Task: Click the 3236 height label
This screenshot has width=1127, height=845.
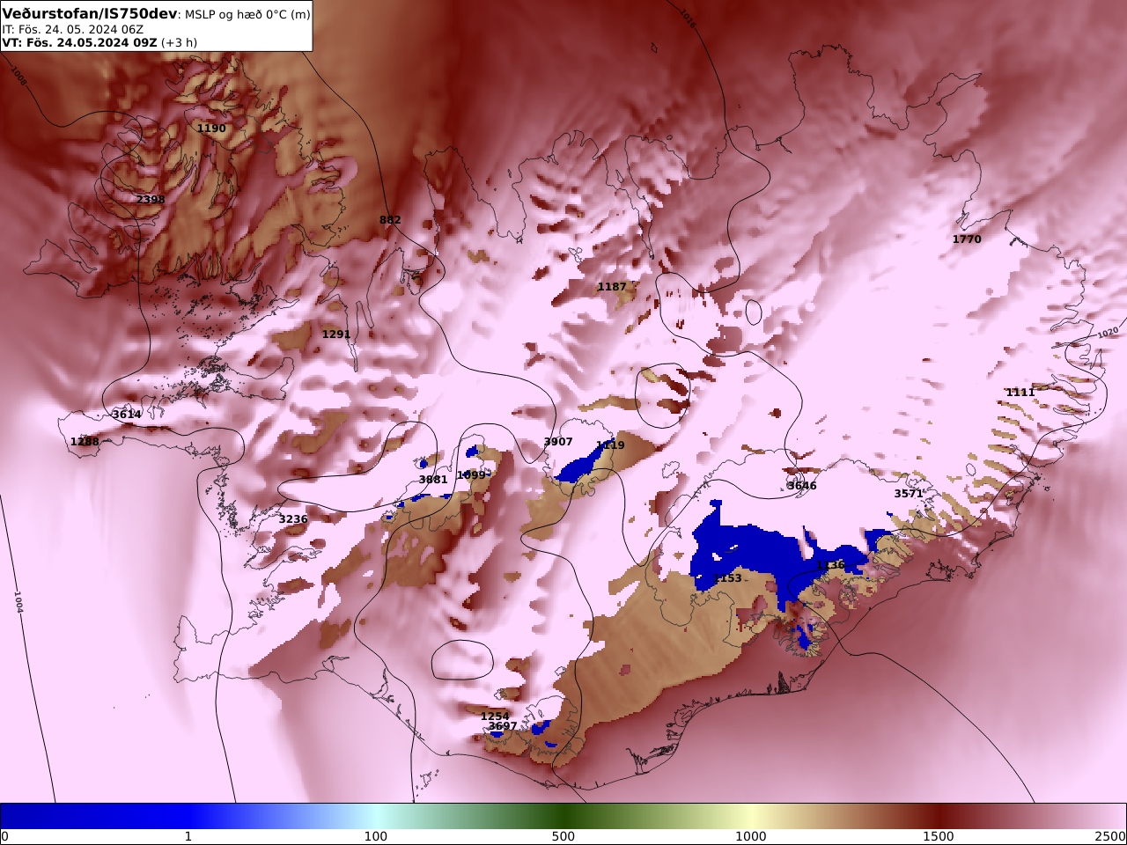Action: click(293, 519)
